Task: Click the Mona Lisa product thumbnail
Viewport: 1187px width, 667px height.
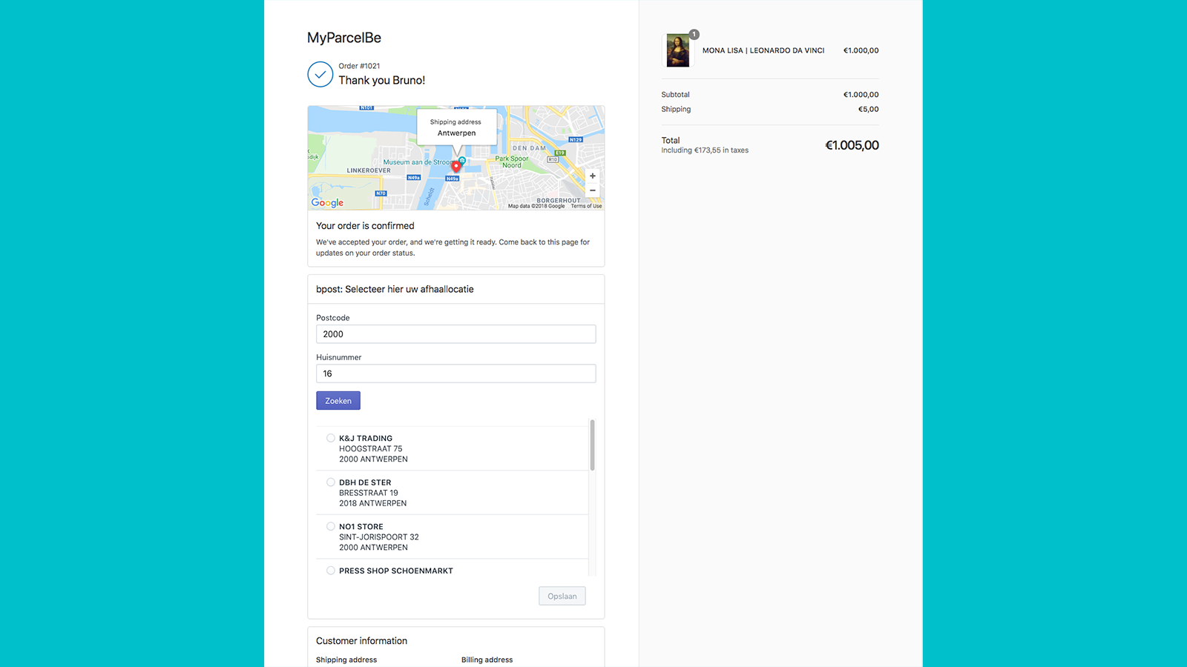Action: point(678,50)
